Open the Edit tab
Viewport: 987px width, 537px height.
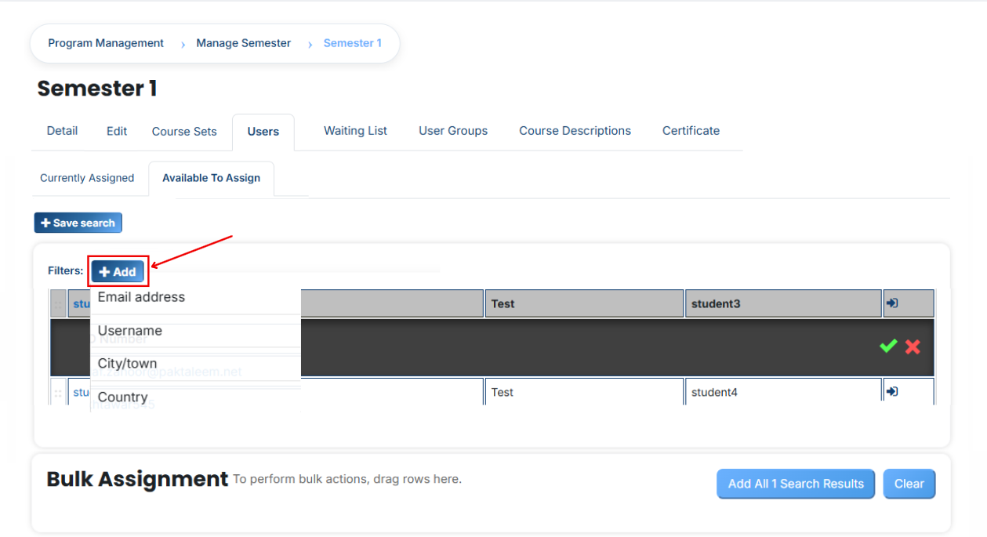tap(117, 131)
